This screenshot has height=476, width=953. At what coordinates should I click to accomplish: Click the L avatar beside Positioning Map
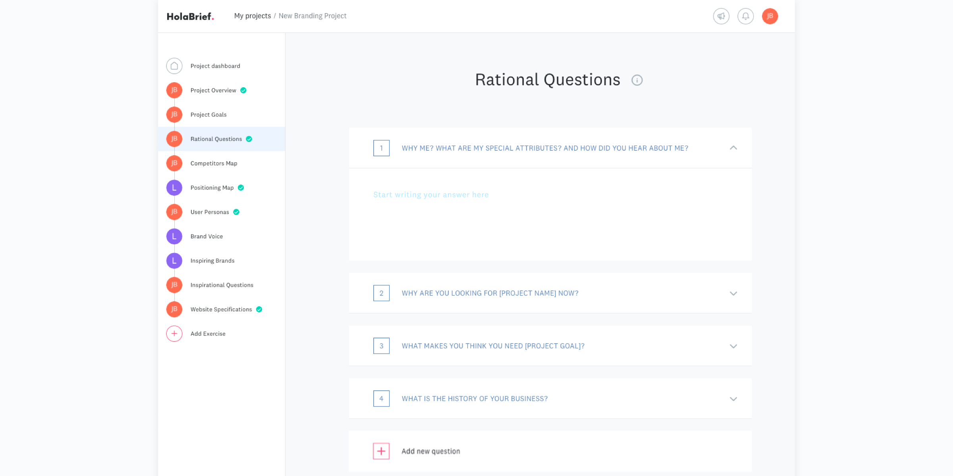(174, 188)
